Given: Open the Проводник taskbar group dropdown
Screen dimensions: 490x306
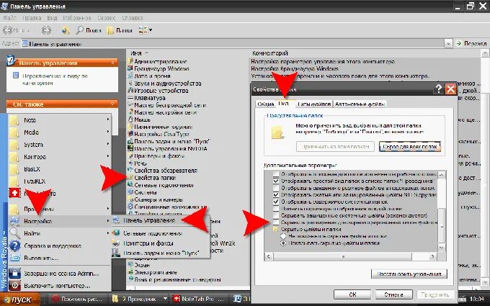Looking at the screenshot, I should point(165,299).
